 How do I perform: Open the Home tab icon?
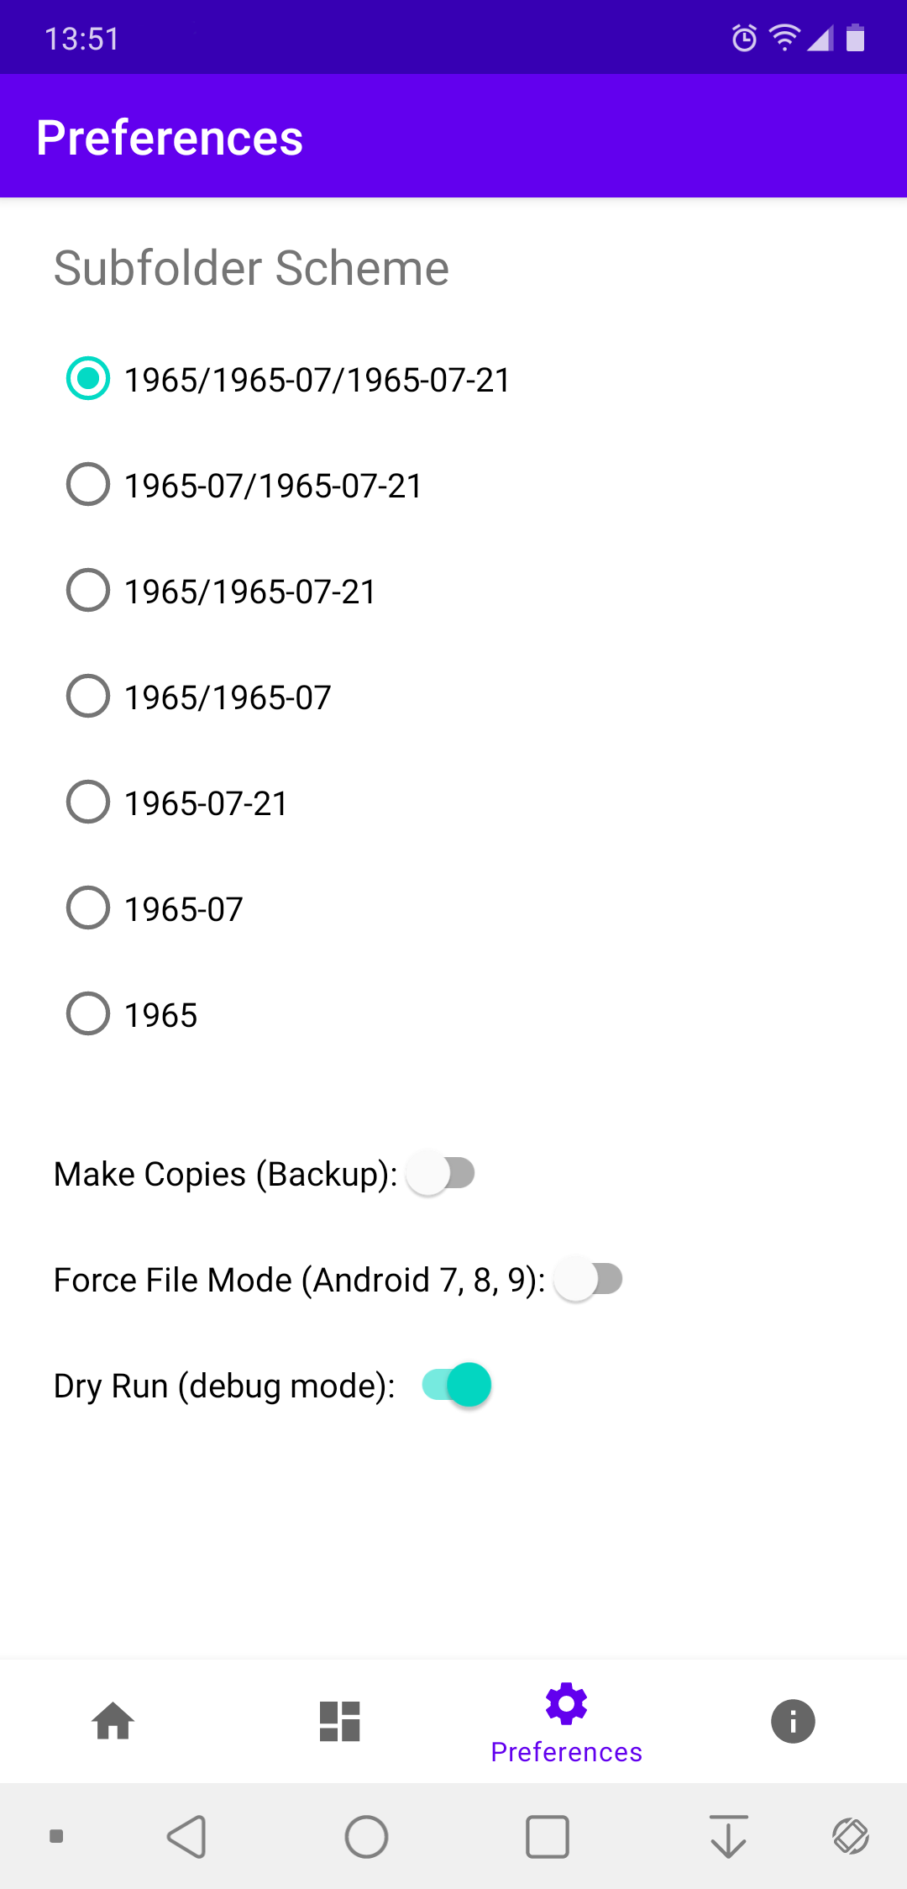(x=113, y=1720)
